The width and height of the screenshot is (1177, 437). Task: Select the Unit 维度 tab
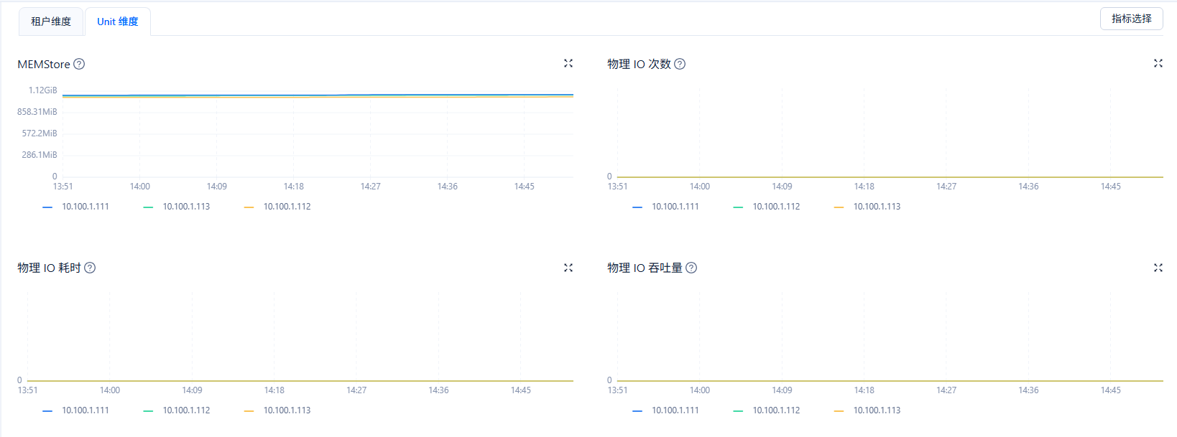point(117,22)
